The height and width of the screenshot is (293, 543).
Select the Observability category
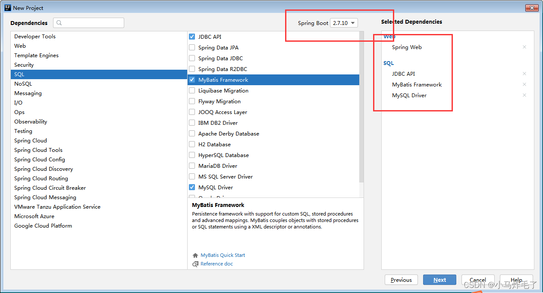tap(99, 122)
